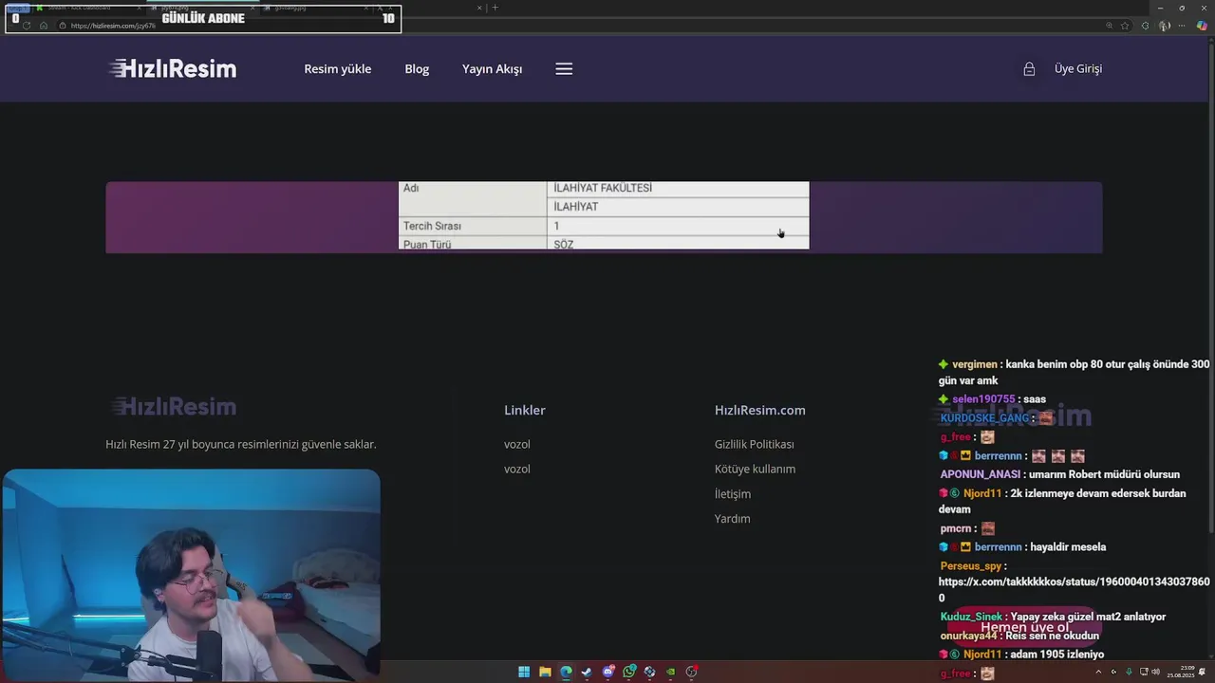1215x683 pixels.
Task: Open File Explorer from the taskbar
Action: coord(545,672)
